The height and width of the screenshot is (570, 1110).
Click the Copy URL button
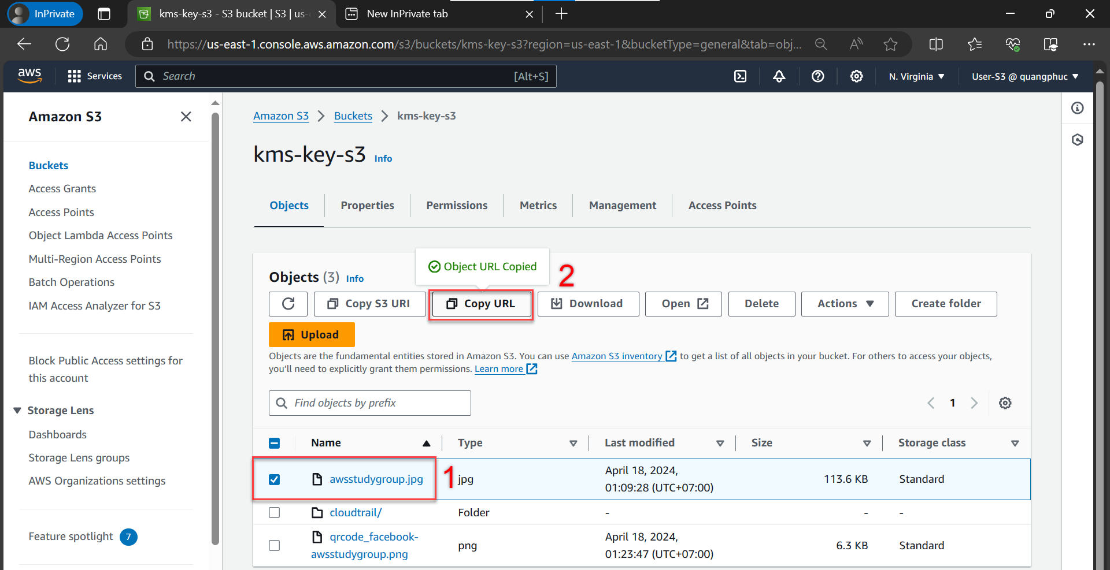click(x=481, y=304)
